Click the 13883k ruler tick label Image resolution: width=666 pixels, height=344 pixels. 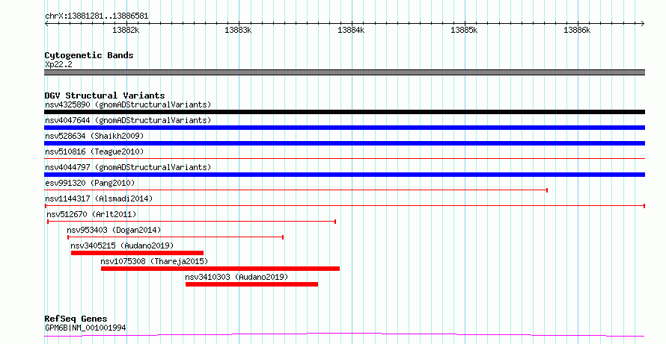pos(238,30)
